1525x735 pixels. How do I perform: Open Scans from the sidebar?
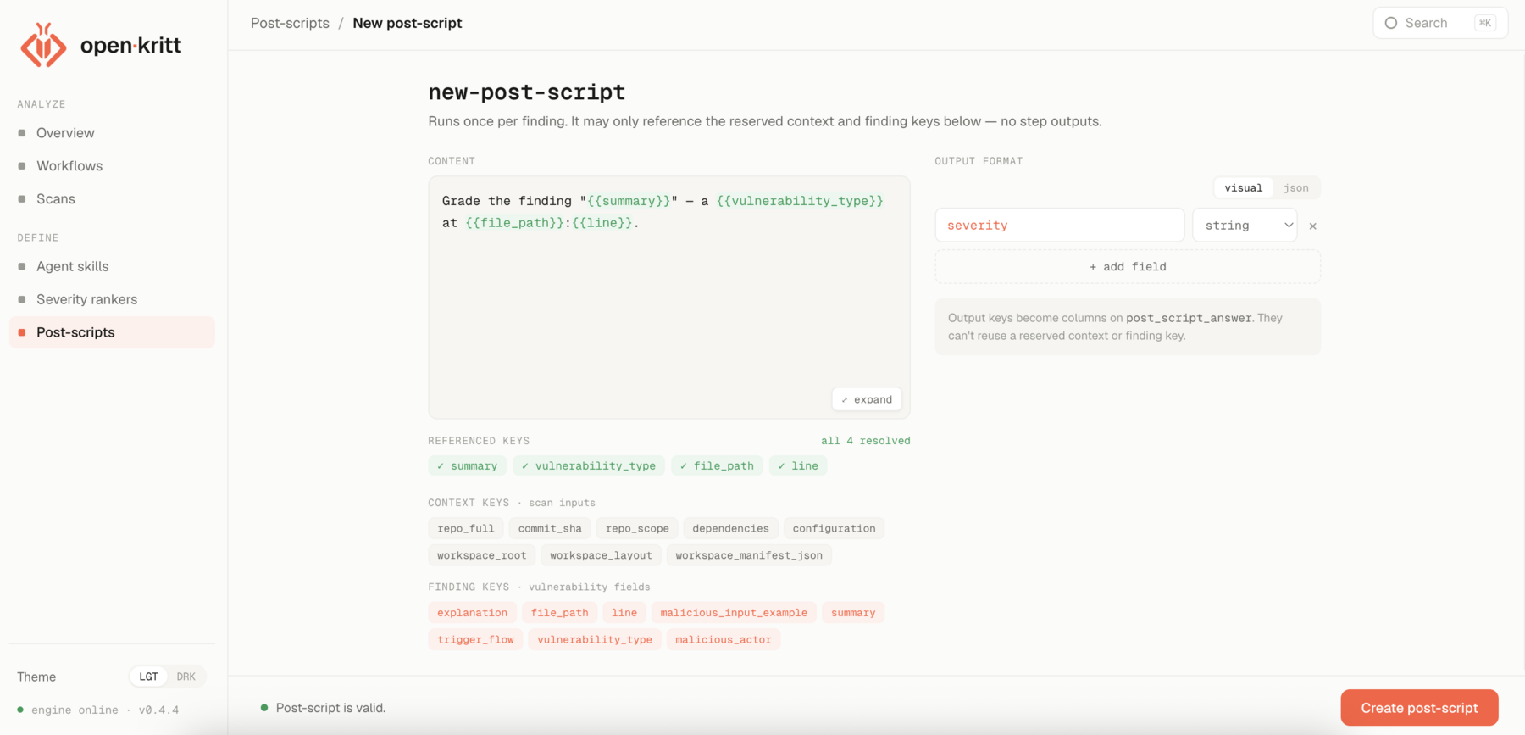pyautogui.click(x=56, y=199)
